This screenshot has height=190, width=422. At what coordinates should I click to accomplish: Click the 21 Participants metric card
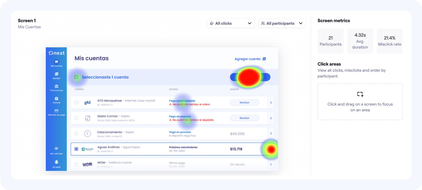coord(330,41)
